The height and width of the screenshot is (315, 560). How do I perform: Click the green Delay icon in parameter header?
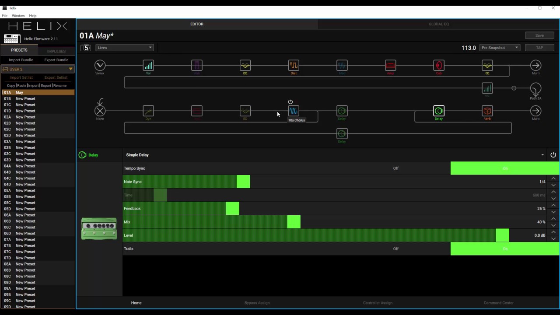82,155
